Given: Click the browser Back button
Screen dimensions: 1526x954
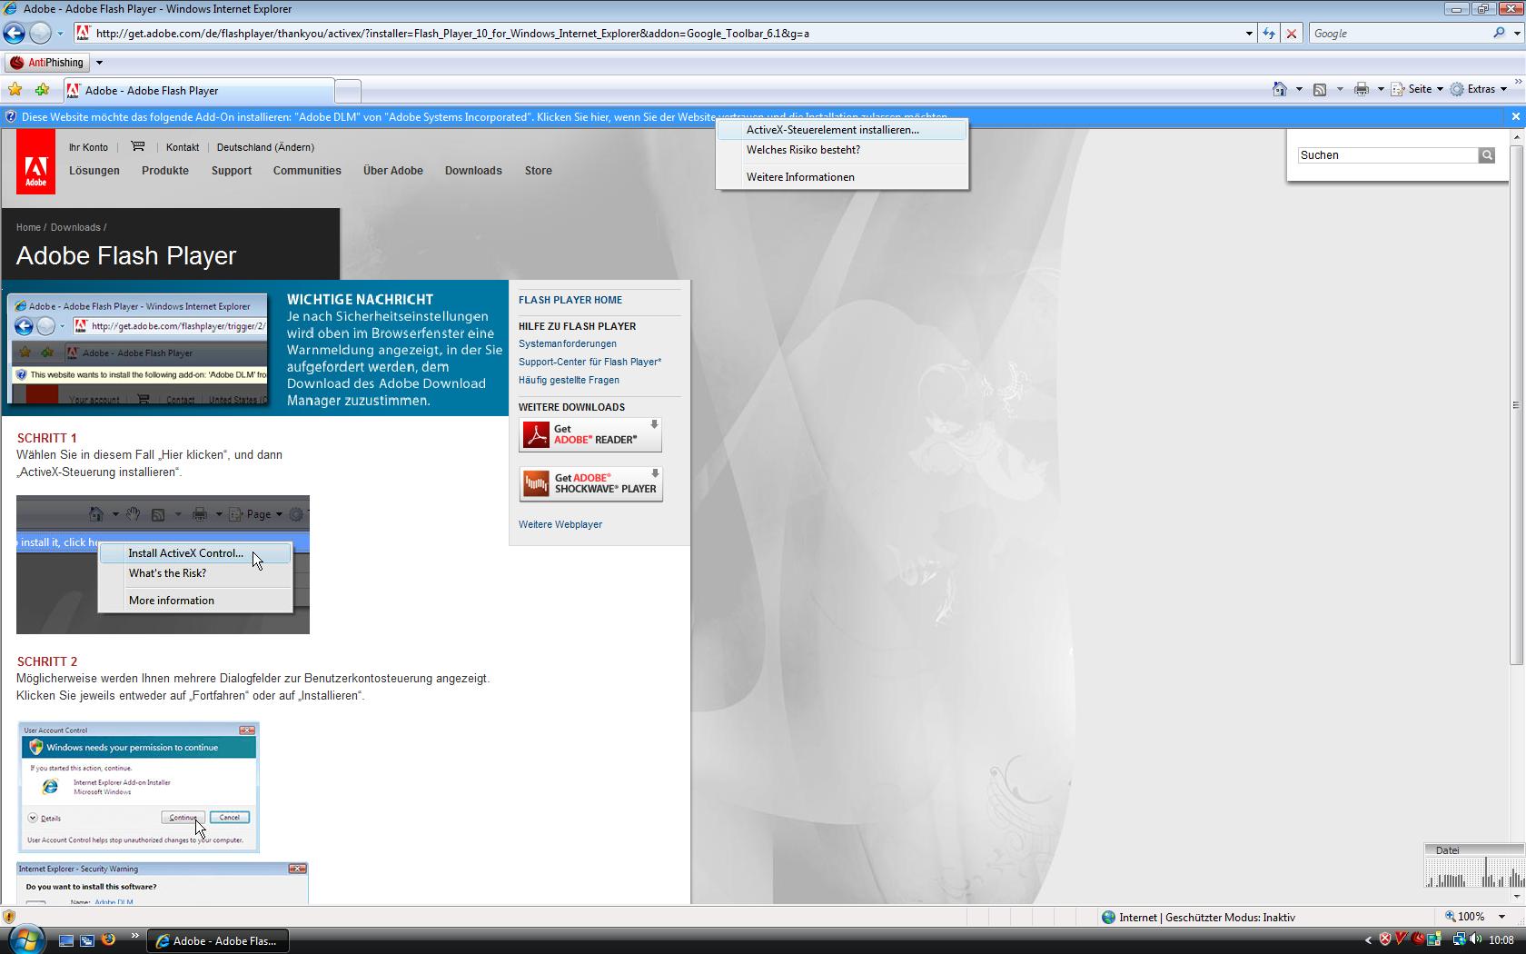Looking at the screenshot, I should 15,34.
